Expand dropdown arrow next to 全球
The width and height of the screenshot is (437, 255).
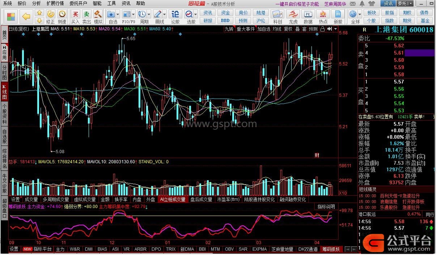pyautogui.click(x=360, y=14)
